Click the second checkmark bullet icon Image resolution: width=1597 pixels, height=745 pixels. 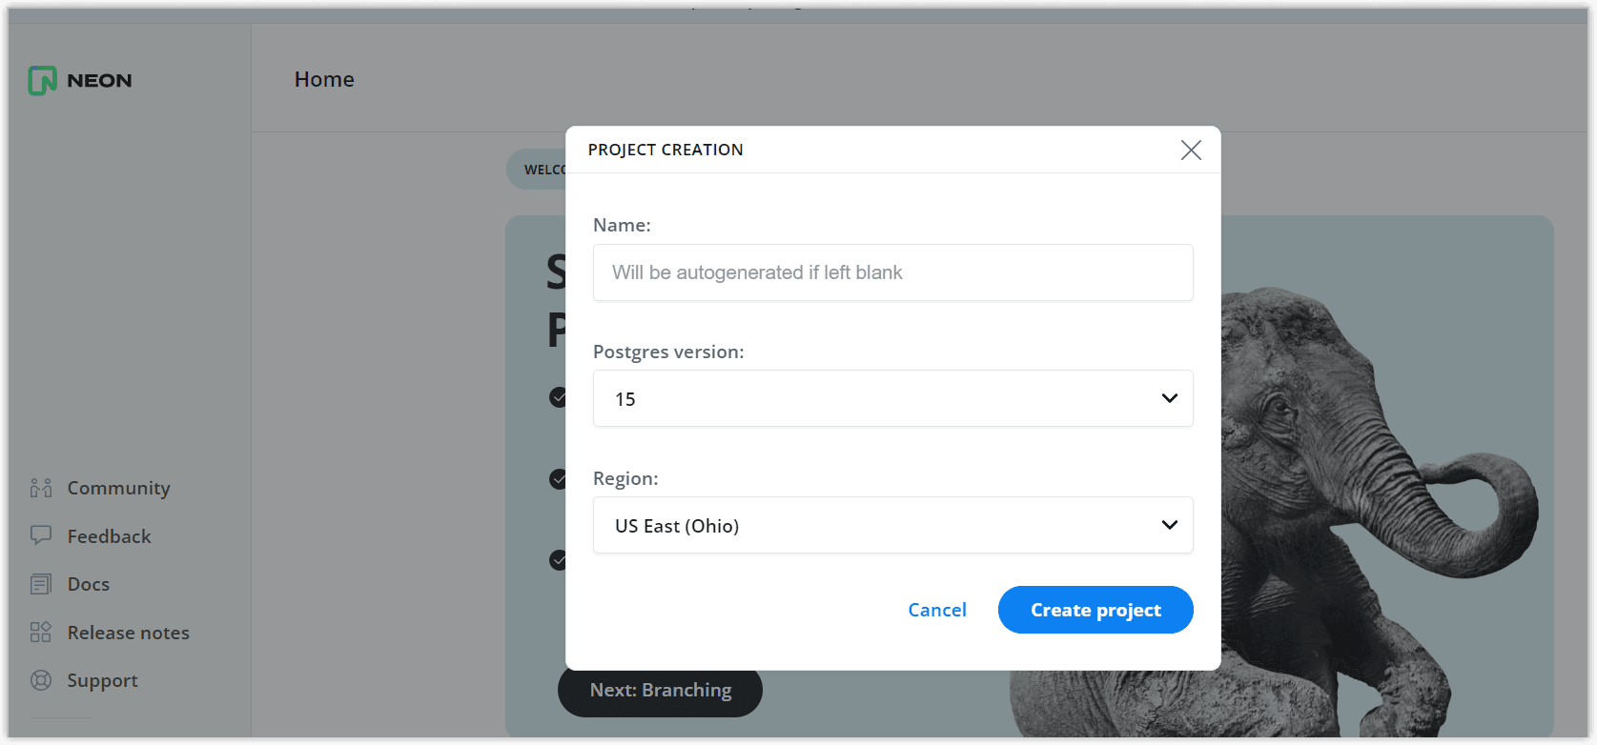[559, 478]
